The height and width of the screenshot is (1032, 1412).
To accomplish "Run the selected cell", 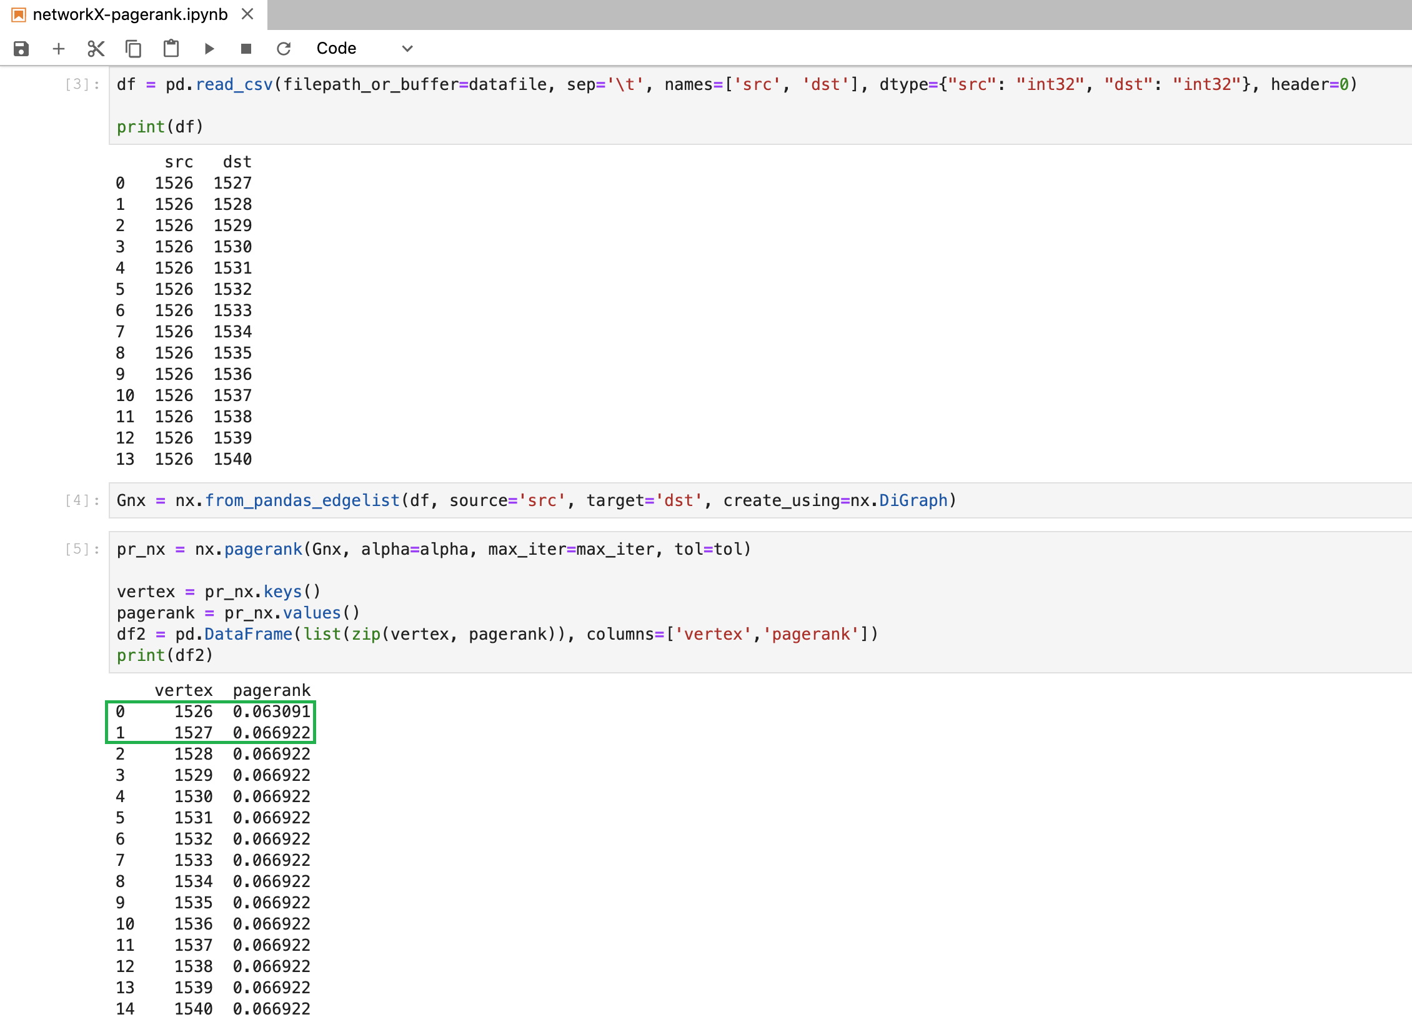I will pyautogui.click(x=209, y=48).
